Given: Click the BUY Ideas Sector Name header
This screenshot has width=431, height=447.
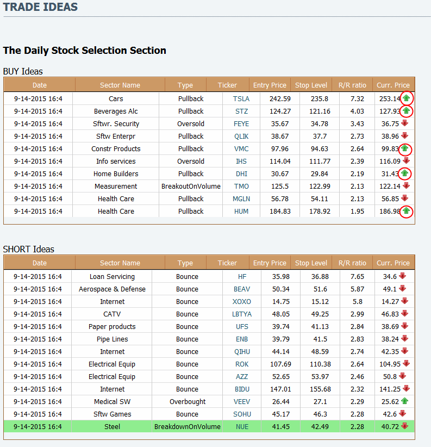Looking at the screenshot, I should (120, 85).
